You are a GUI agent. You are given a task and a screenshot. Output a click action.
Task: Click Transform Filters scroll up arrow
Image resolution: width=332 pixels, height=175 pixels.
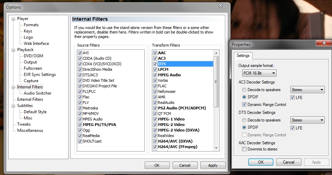coord(216,53)
